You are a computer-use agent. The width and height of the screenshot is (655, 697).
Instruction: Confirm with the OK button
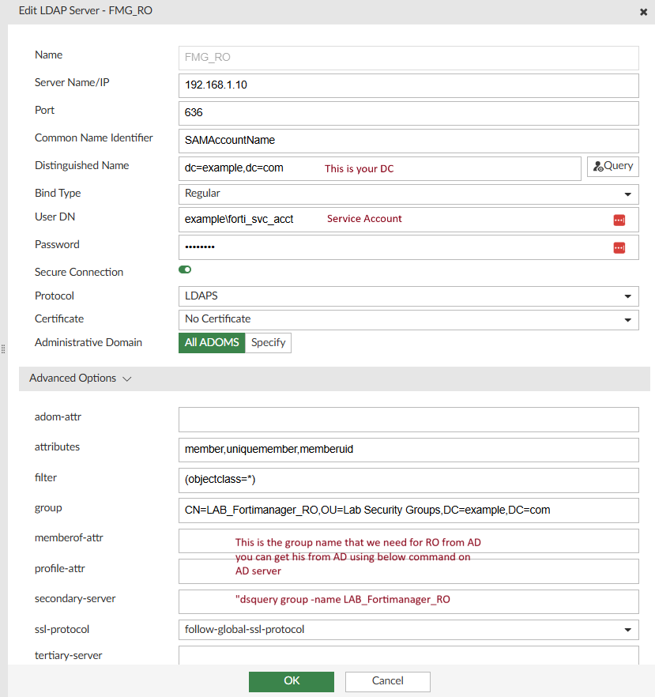tap(292, 681)
